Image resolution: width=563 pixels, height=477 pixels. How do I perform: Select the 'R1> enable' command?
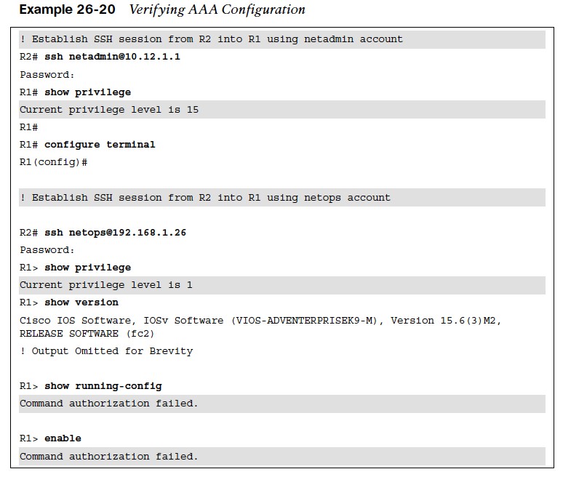click(x=51, y=438)
